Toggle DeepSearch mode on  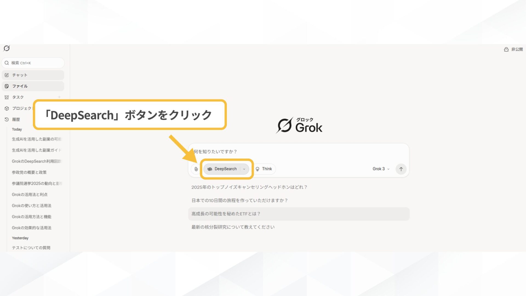tap(225, 169)
